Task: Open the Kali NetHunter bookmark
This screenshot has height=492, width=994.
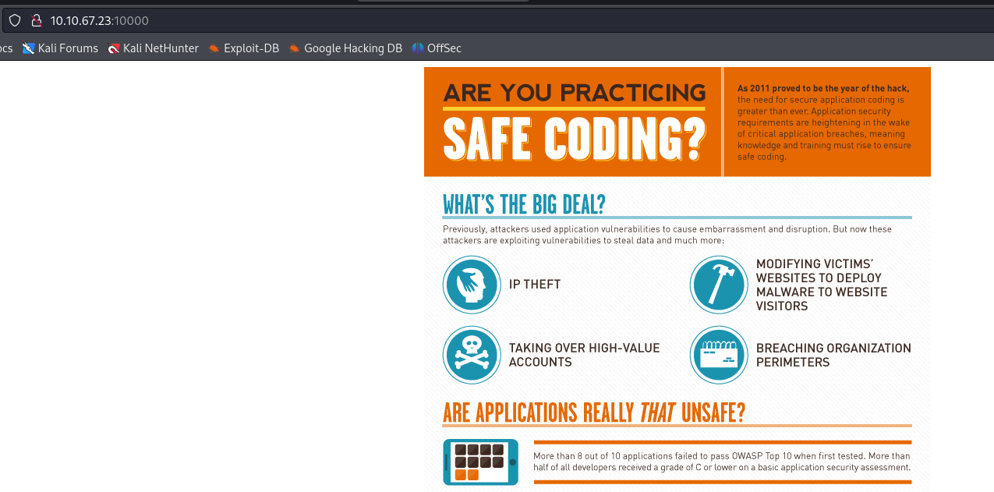Action: click(x=154, y=48)
